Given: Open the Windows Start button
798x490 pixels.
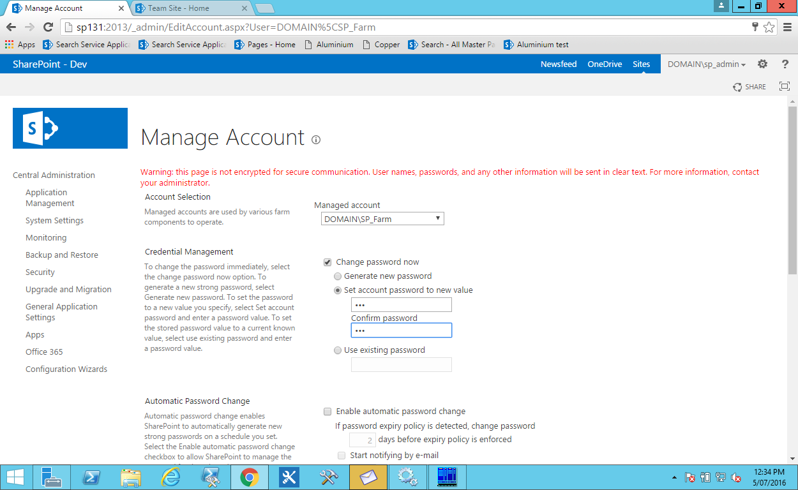Looking at the screenshot, I should [15, 477].
